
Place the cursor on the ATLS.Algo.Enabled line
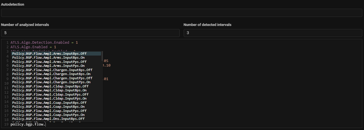tap(33, 47)
